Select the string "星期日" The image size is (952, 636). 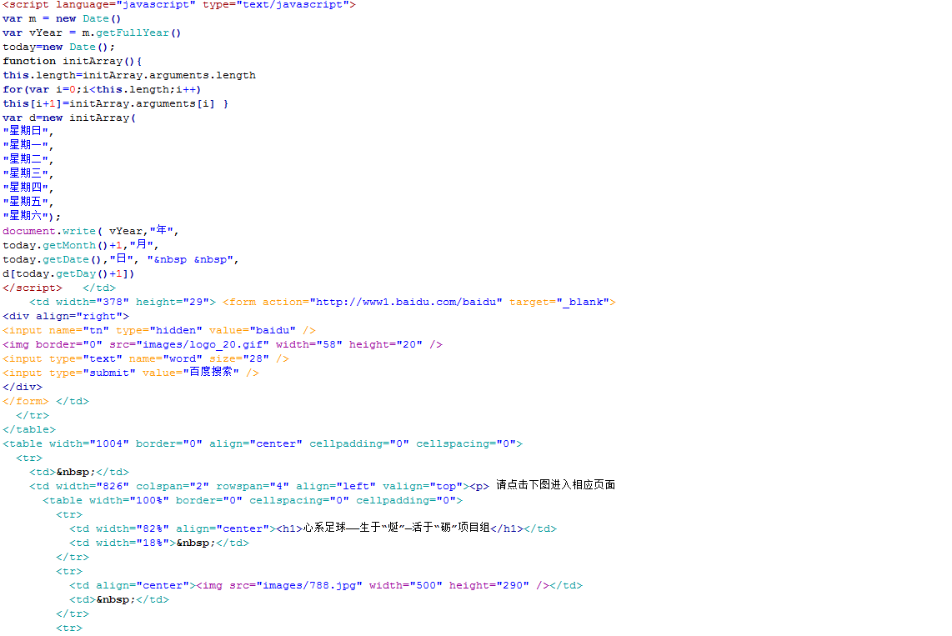[26, 131]
